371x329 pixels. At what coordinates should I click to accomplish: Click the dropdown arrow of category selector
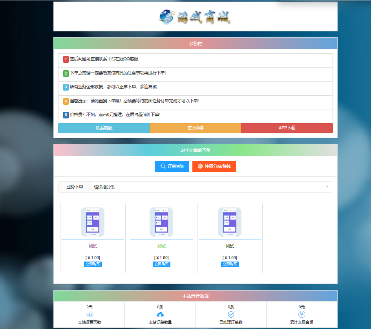327,187
